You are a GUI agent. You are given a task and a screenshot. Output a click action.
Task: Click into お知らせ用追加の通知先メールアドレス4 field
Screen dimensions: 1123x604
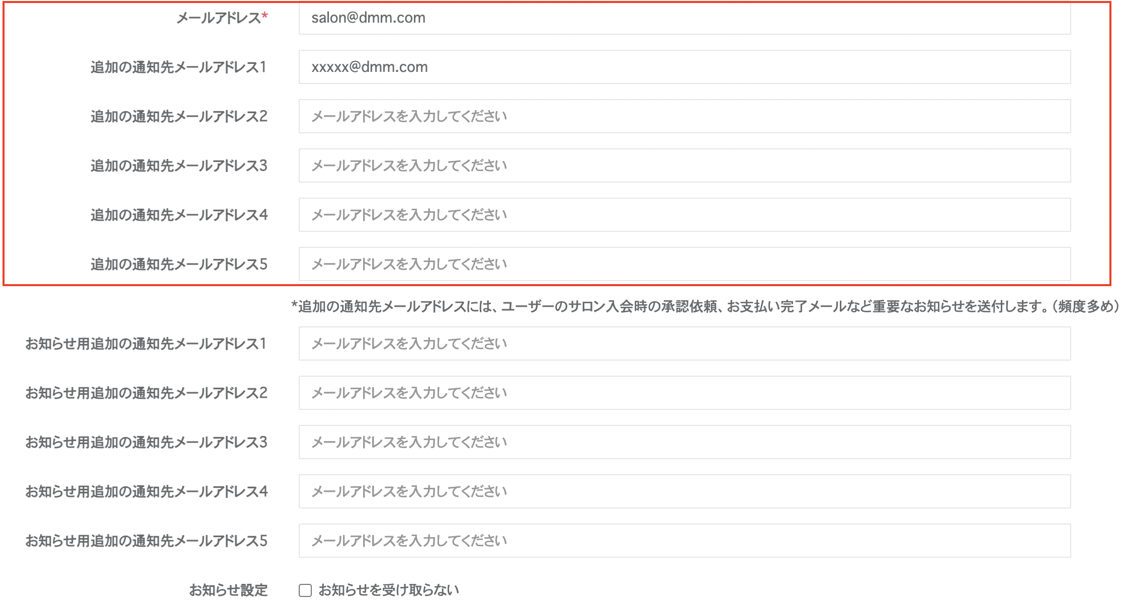click(684, 491)
